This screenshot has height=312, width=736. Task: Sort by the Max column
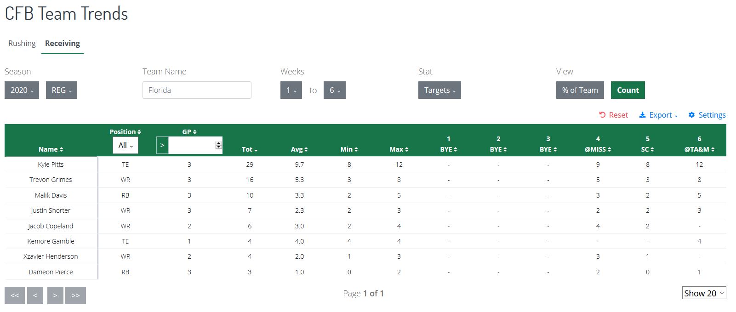[399, 149]
